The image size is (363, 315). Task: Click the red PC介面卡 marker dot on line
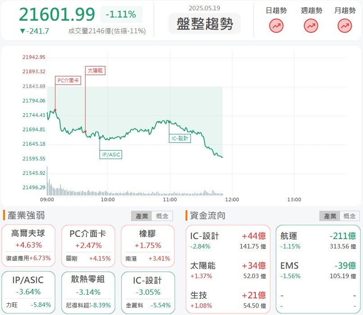[x=55, y=110]
